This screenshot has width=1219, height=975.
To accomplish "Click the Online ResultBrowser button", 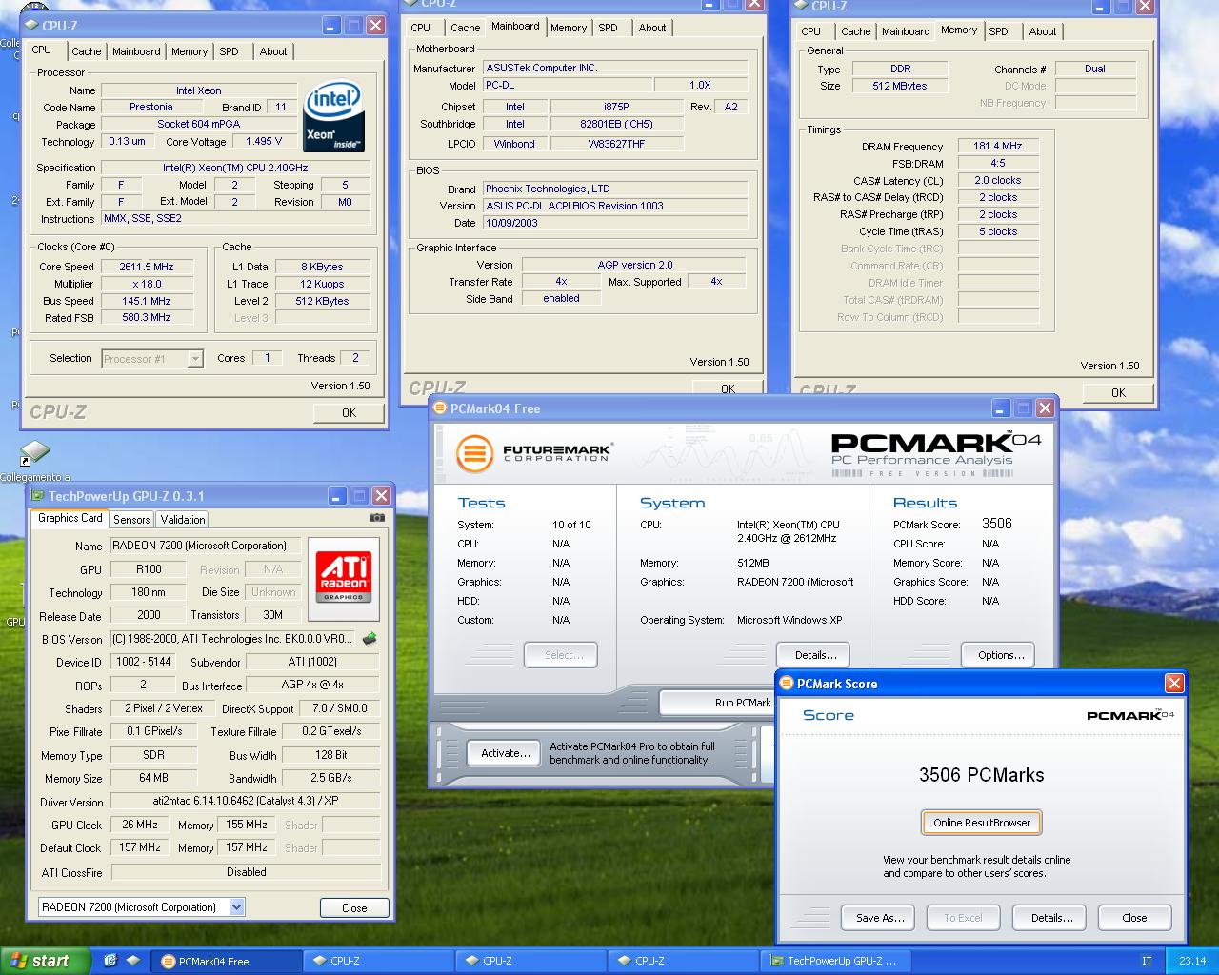I will click(x=982, y=823).
